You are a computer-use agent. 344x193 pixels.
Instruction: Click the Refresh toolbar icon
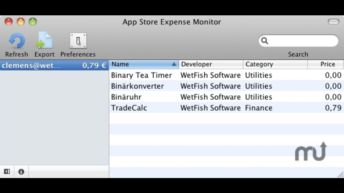[17, 41]
